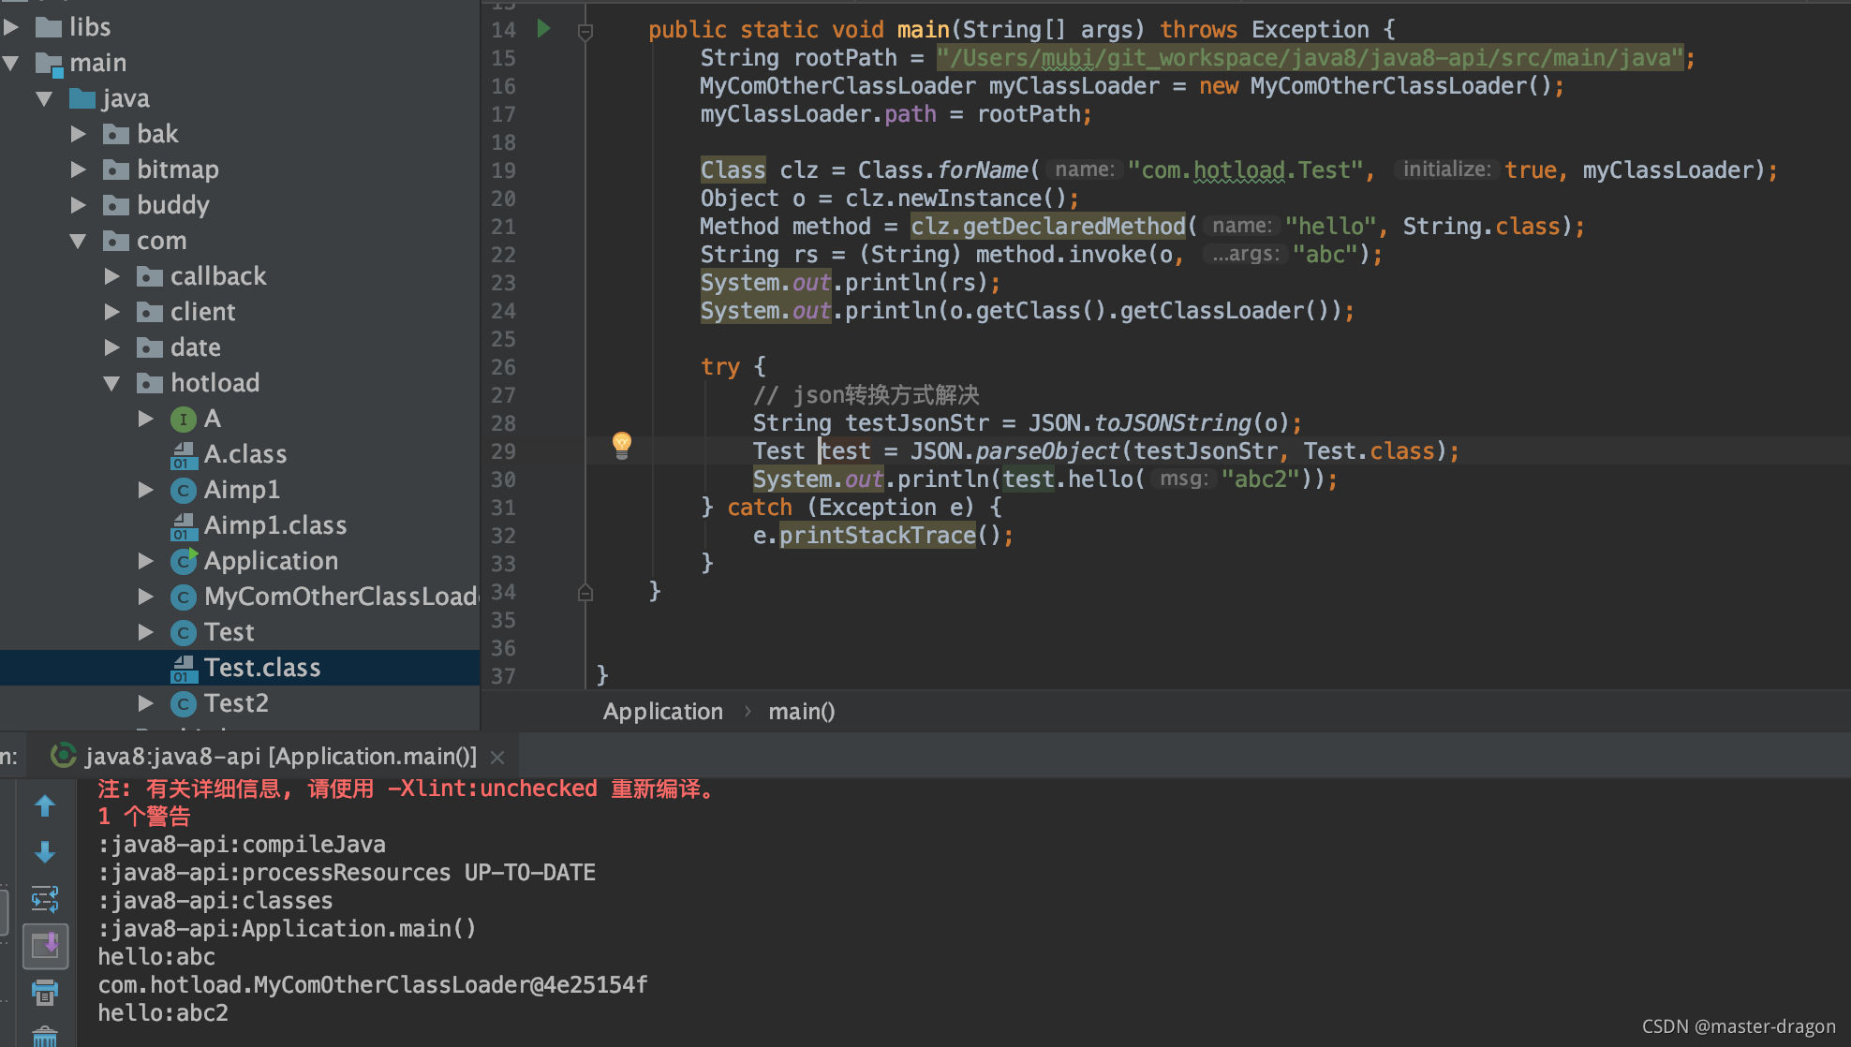The height and width of the screenshot is (1047, 1851).
Task: Toggle scroll-to-end icon in console toolbar
Action: click(x=45, y=946)
